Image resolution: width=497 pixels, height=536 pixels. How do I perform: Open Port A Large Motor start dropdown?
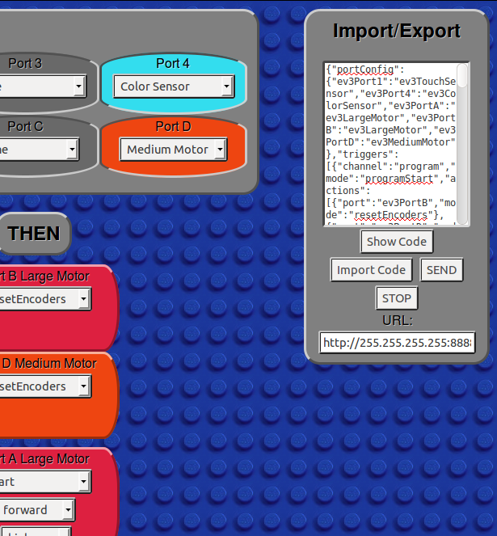point(45,482)
